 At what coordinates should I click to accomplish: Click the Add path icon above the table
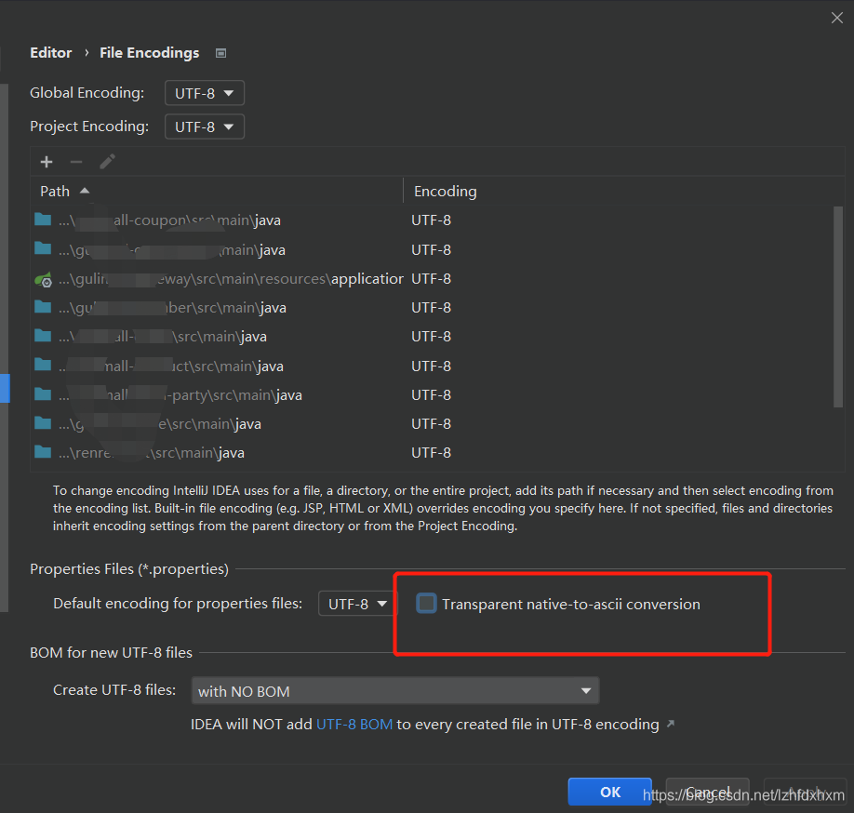(x=47, y=161)
